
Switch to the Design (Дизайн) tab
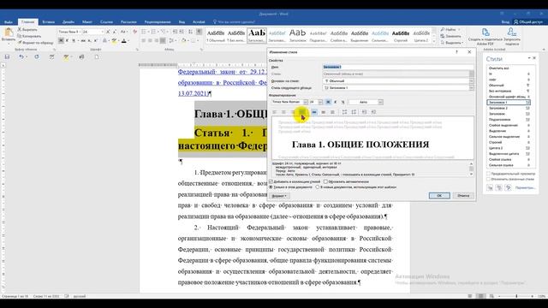tap(68, 21)
